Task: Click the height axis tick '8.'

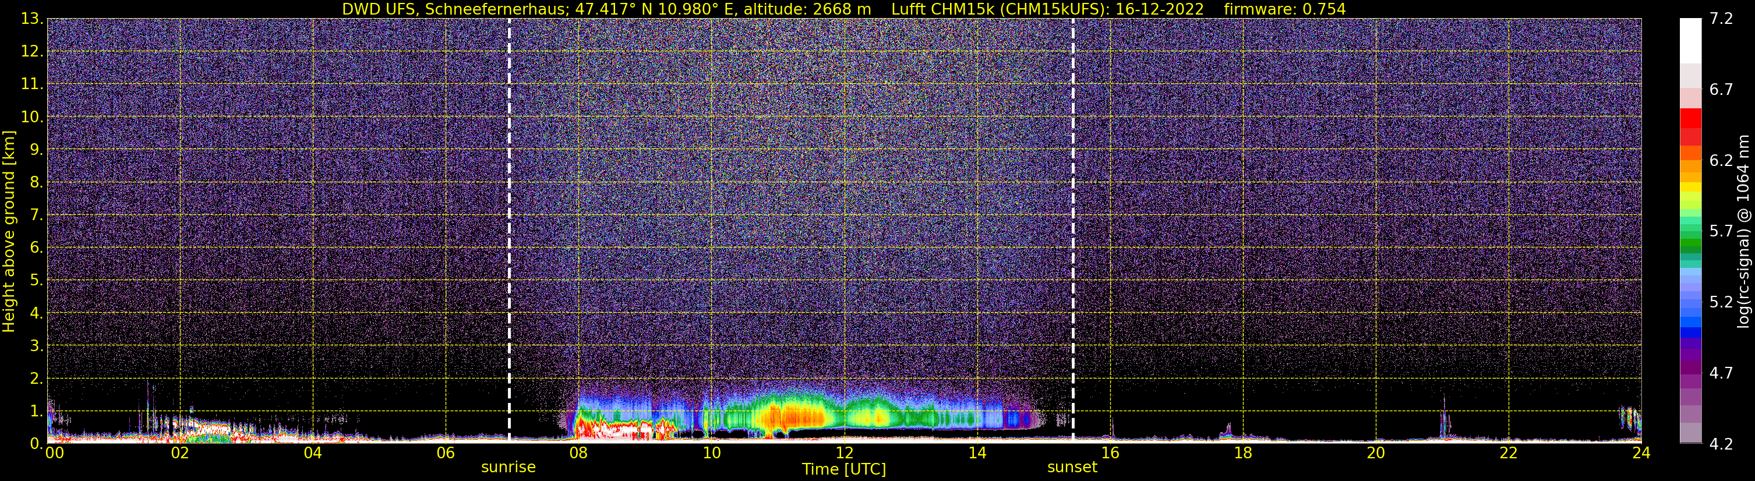Action: tap(36, 183)
